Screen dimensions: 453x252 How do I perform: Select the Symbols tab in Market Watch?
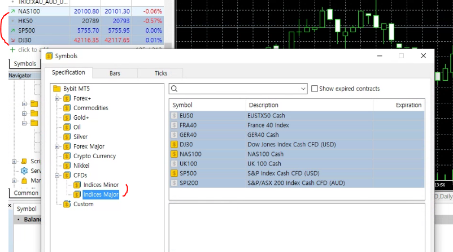[x=25, y=64]
